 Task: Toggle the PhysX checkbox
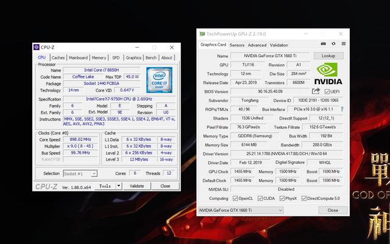click(x=282, y=198)
